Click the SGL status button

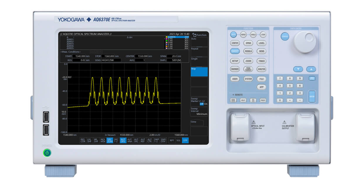178,140
